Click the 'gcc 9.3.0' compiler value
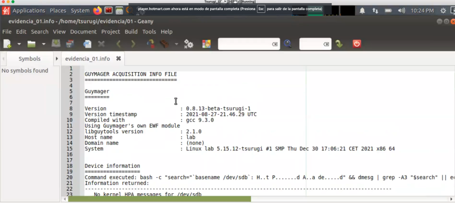 tap(200, 120)
